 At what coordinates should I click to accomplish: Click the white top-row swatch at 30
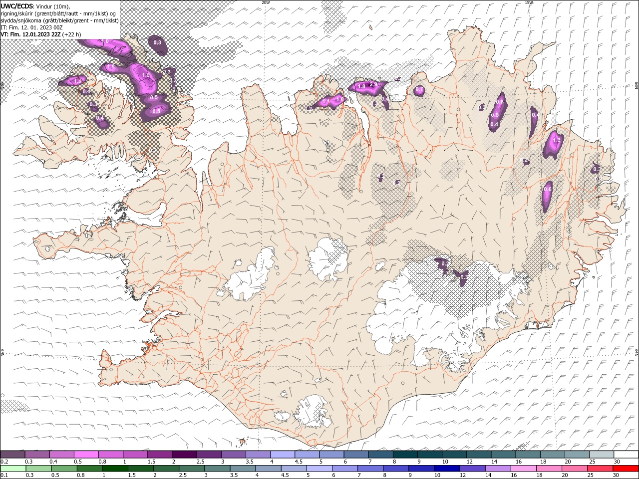626,455
